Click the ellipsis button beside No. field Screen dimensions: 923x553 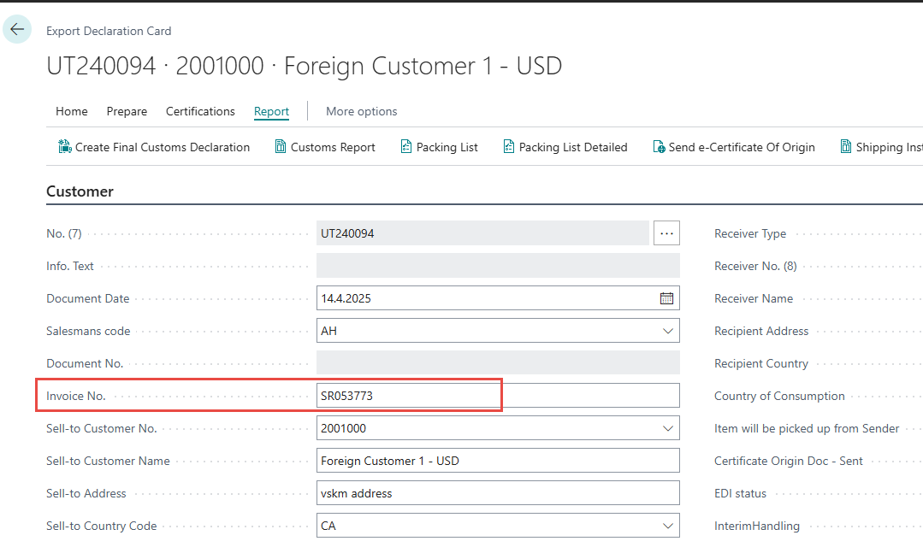[x=666, y=233]
